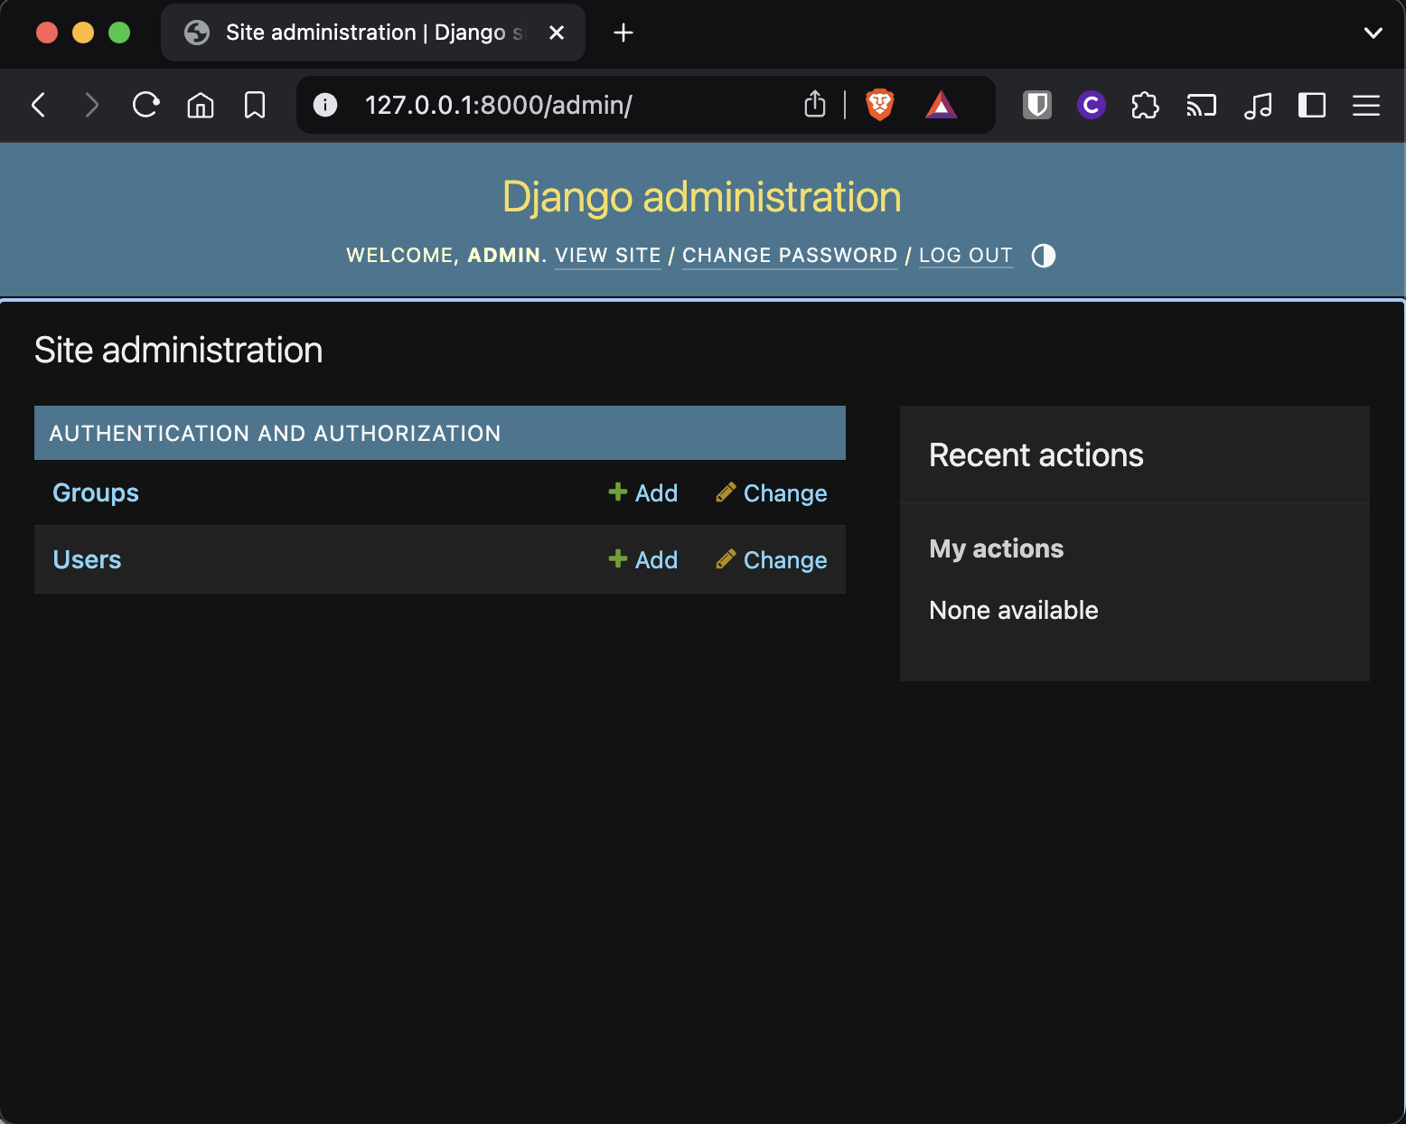Open the Groups admin page
1406x1124 pixels.
[95, 492]
